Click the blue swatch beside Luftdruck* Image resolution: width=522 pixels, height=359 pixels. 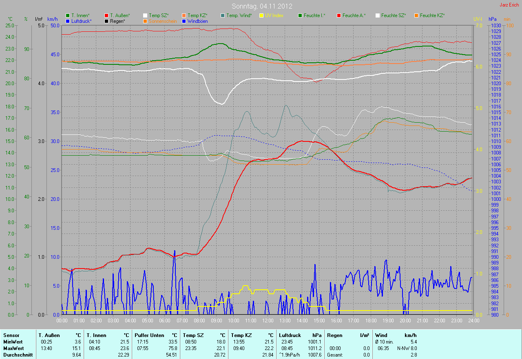(x=68, y=21)
